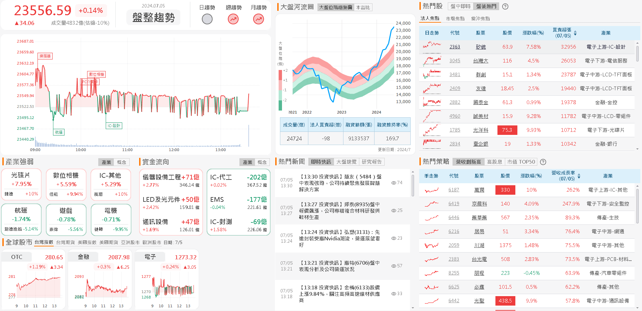Open news headline about 邦泰 (8935)
This screenshot has height=311, width=642.
tap(339, 211)
